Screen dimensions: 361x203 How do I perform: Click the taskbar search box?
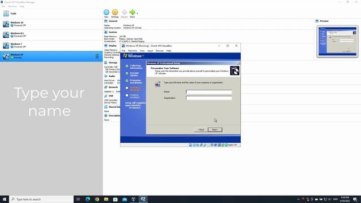[41, 199]
